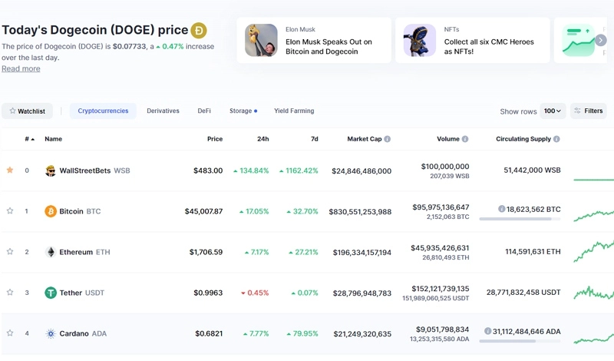Click the WallStreetBets logo icon
Screen dimensions: 614x361
(x=51, y=171)
